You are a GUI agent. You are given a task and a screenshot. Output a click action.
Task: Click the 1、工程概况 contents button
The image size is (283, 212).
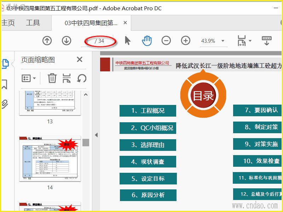[148, 111]
